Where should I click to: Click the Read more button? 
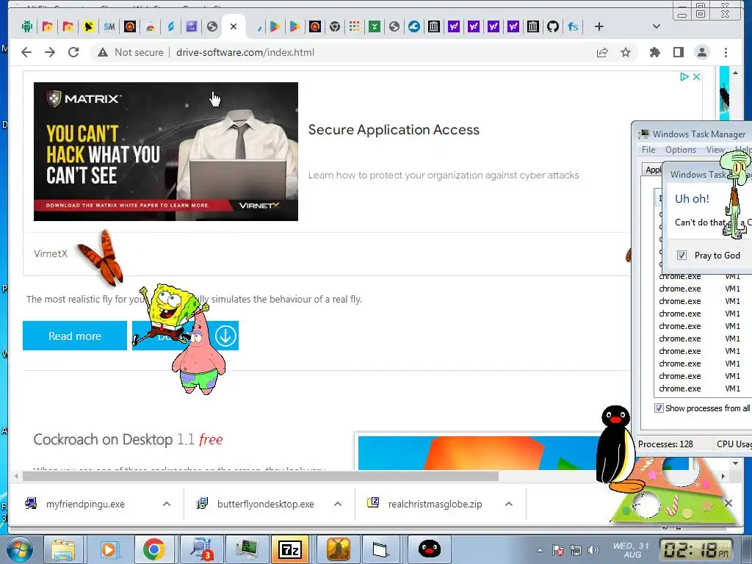(x=75, y=336)
